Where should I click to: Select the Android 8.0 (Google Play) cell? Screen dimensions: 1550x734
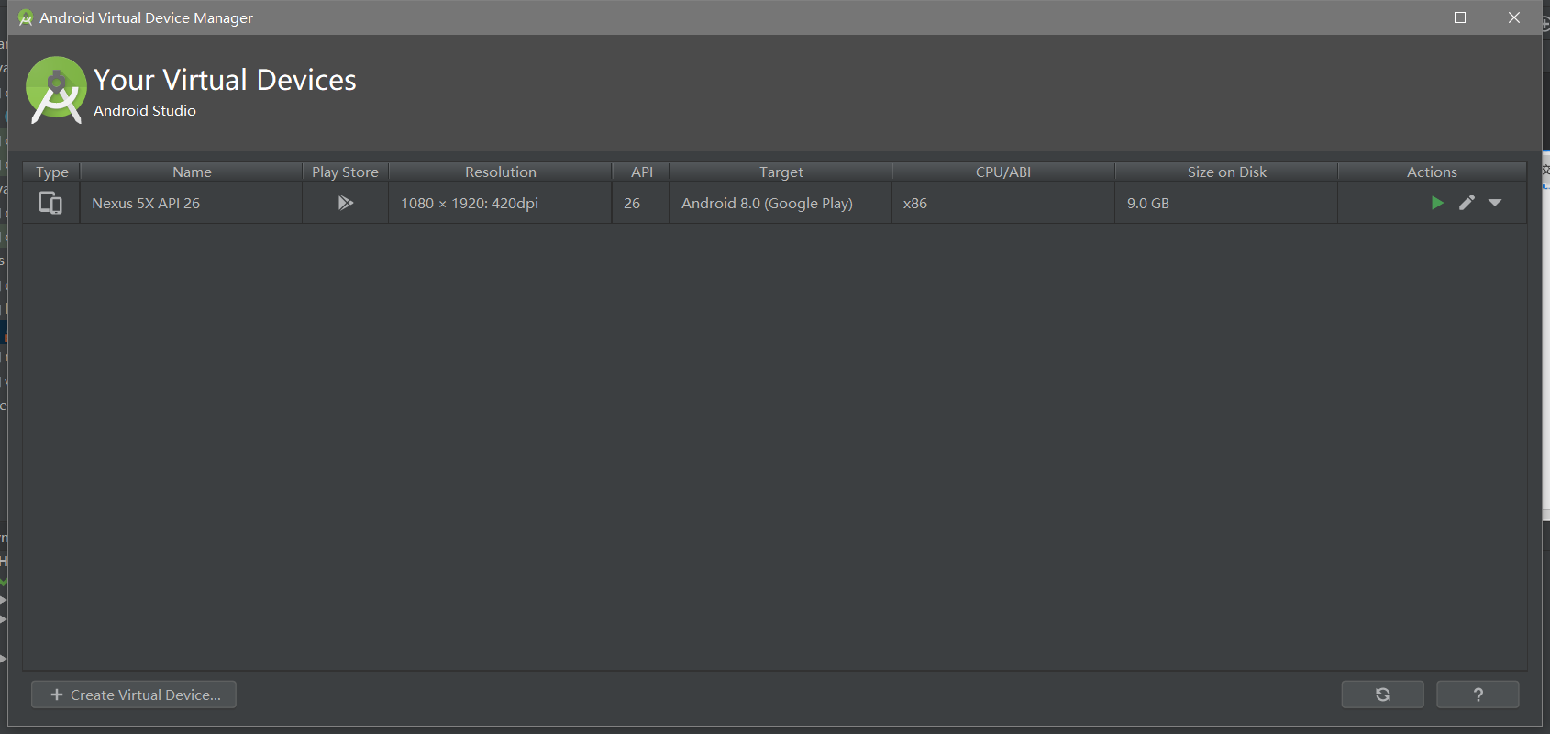781,203
